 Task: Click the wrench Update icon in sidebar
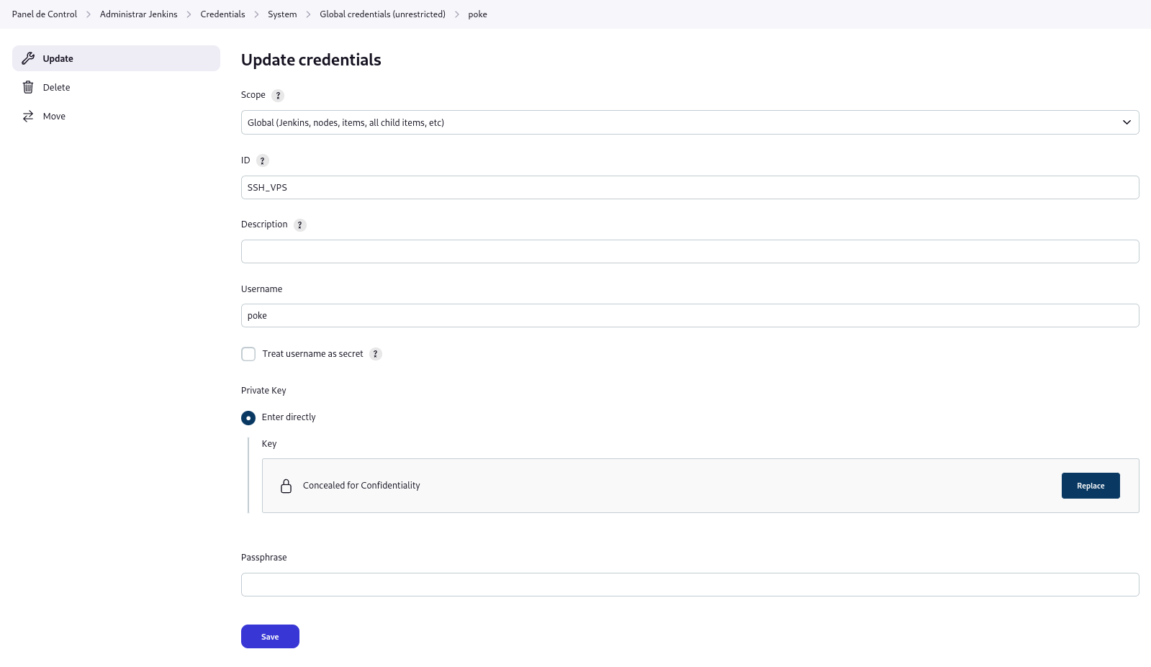(x=28, y=58)
